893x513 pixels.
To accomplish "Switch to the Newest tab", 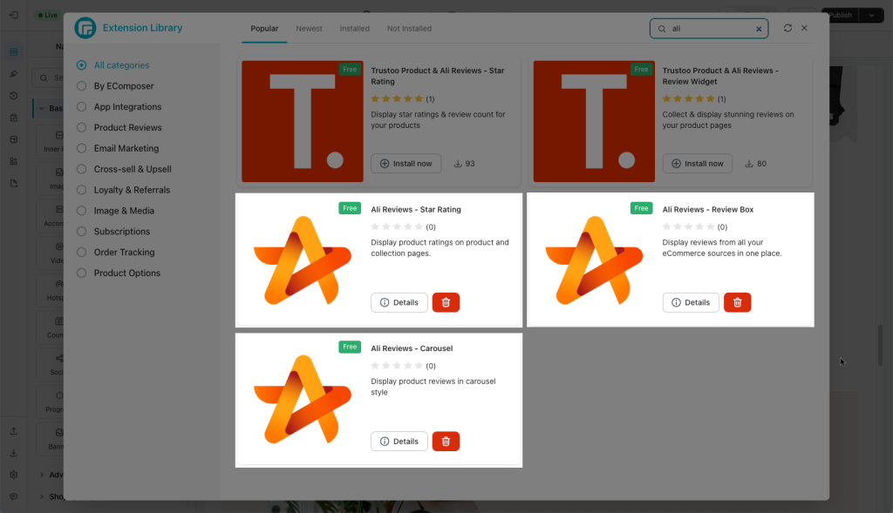I will [309, 29].
